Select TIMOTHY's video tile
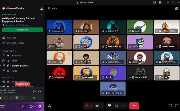Screen dimensions: 180x111 [x=167, y=58]
